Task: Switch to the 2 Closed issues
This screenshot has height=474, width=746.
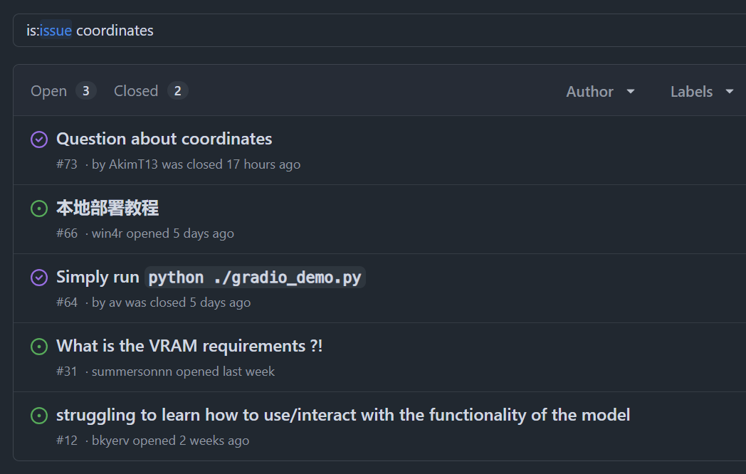Action: 150,91
